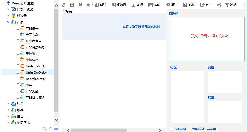The height and width of the screenshot is (132, 247).
Task: Click the 产品名称 field icon
Action: pos(22,35)
